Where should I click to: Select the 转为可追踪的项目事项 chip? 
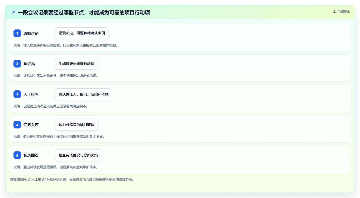point(76,125)
